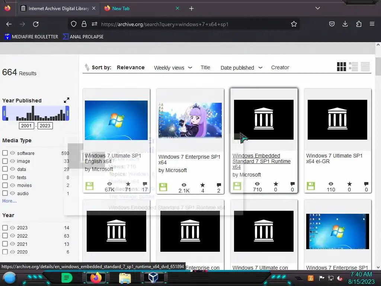This screenshot has height=286, width=381.
Task: Go back with the browser back arrow
Action: (x=9, y=24)
